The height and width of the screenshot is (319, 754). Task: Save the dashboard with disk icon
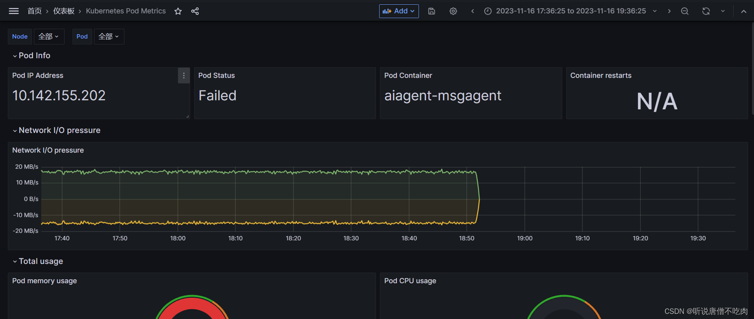point(432,11)
